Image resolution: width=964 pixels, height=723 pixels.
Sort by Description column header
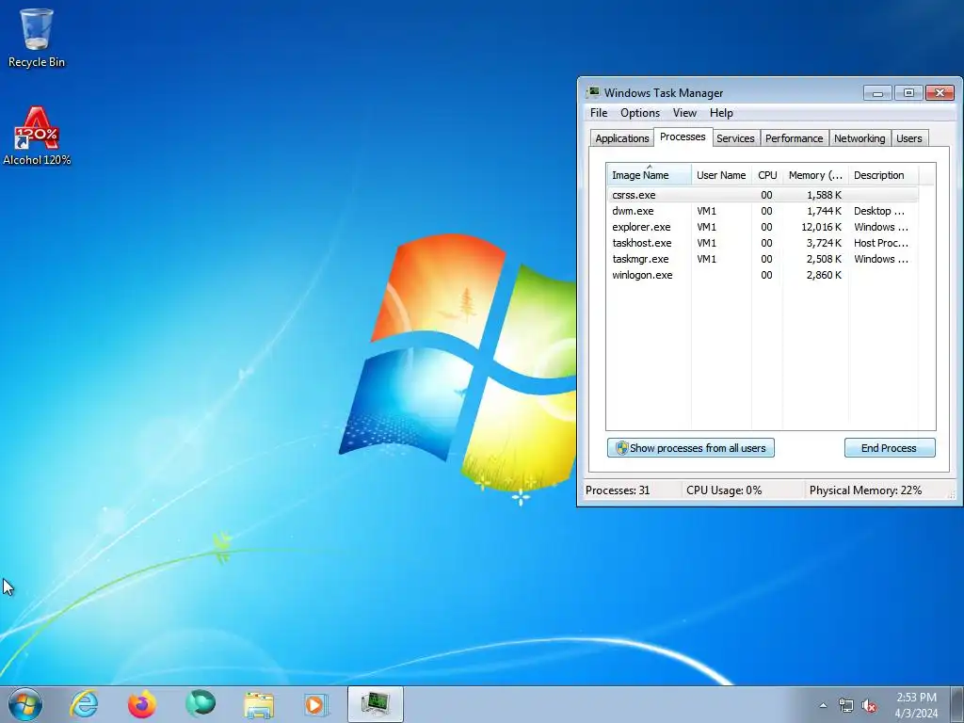pyautogui.click(x=883, y=175)
